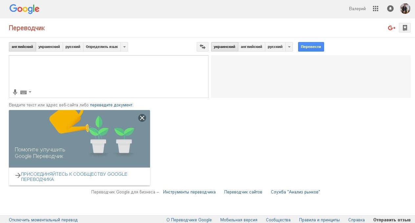The image size is (415, 223).
Task: Open Переводчик сайтов link
Action: click(243, 192)
